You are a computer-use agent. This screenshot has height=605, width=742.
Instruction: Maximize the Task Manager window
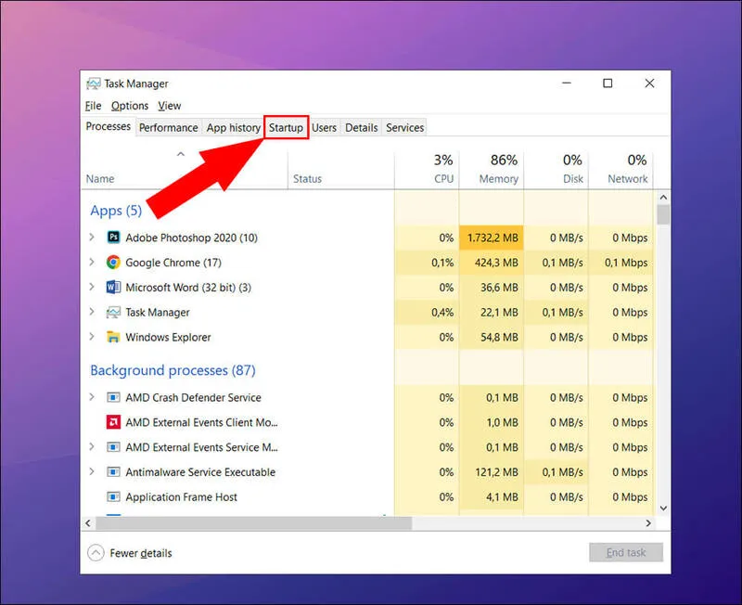point(608,84)
